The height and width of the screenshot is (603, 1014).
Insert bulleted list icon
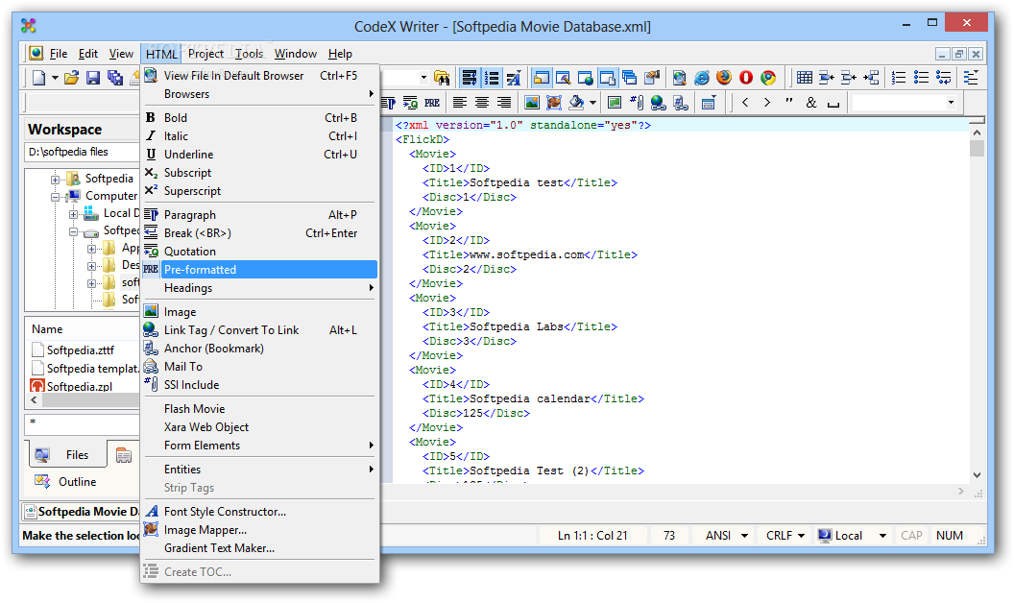pos(921,79)
